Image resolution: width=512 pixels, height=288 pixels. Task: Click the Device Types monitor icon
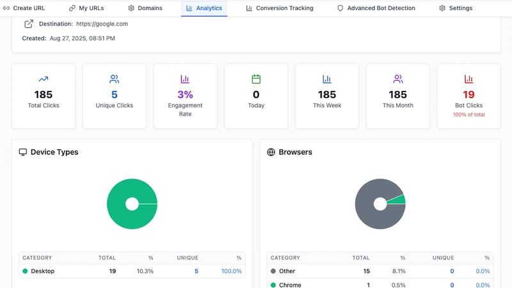pyautogui.click(x=23, y=152)
